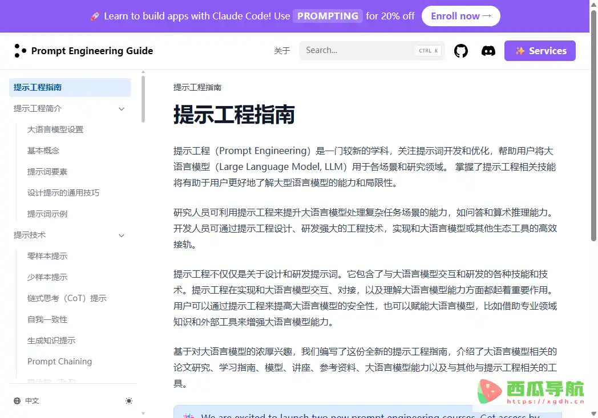Open 基本概念 sidebar page
Screen dimensions: 598x418
point(43,151)
